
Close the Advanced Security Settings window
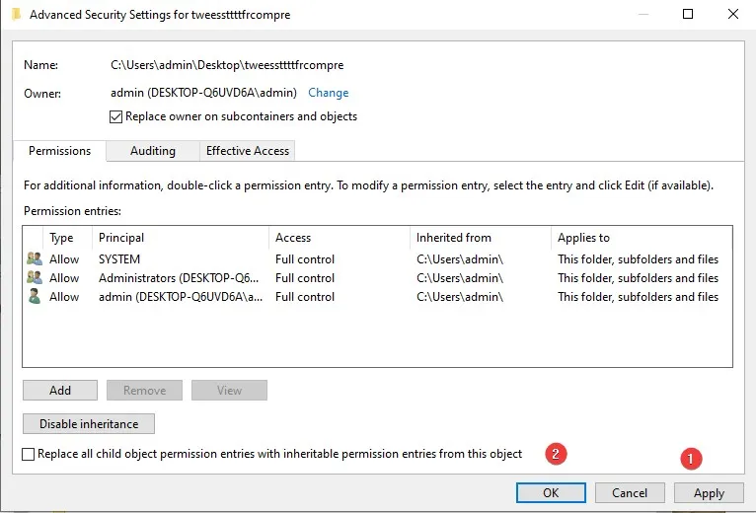pos(733,14)
